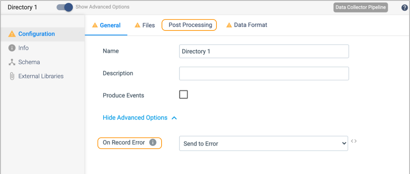The width and height of the screenshot is (410, 174).
Task: Click the Info circle icon in sidebar
Action: click(x=12, y=48)
